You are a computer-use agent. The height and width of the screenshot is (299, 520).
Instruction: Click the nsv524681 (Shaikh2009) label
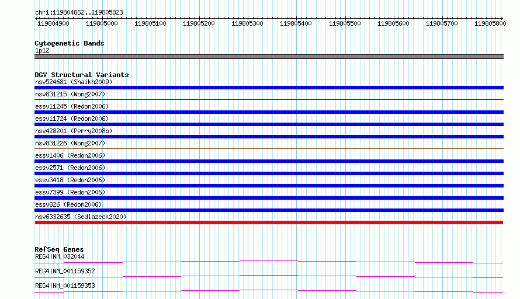(74, 82)
